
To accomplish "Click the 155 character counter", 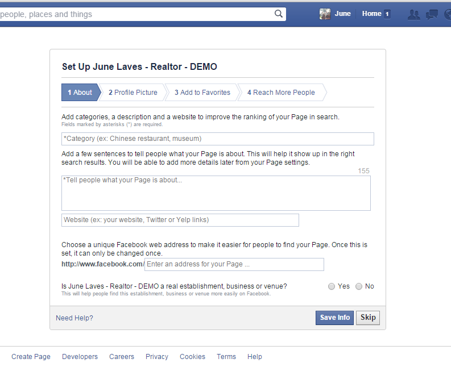I will (x=363, y=171).
